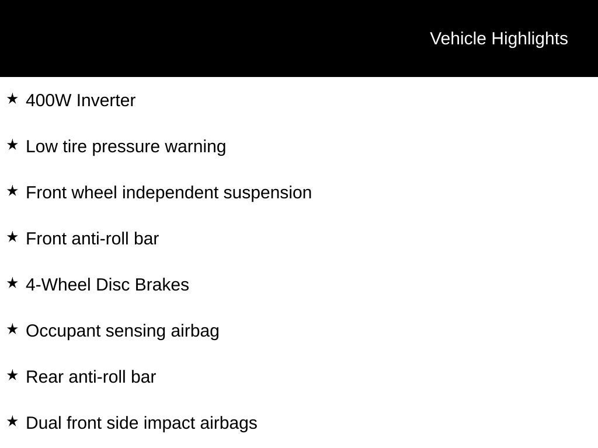Click the 4-Wheel Disc Brakes entry
Viewport: 598px width, 448px height.
click(x=107, y=285)
